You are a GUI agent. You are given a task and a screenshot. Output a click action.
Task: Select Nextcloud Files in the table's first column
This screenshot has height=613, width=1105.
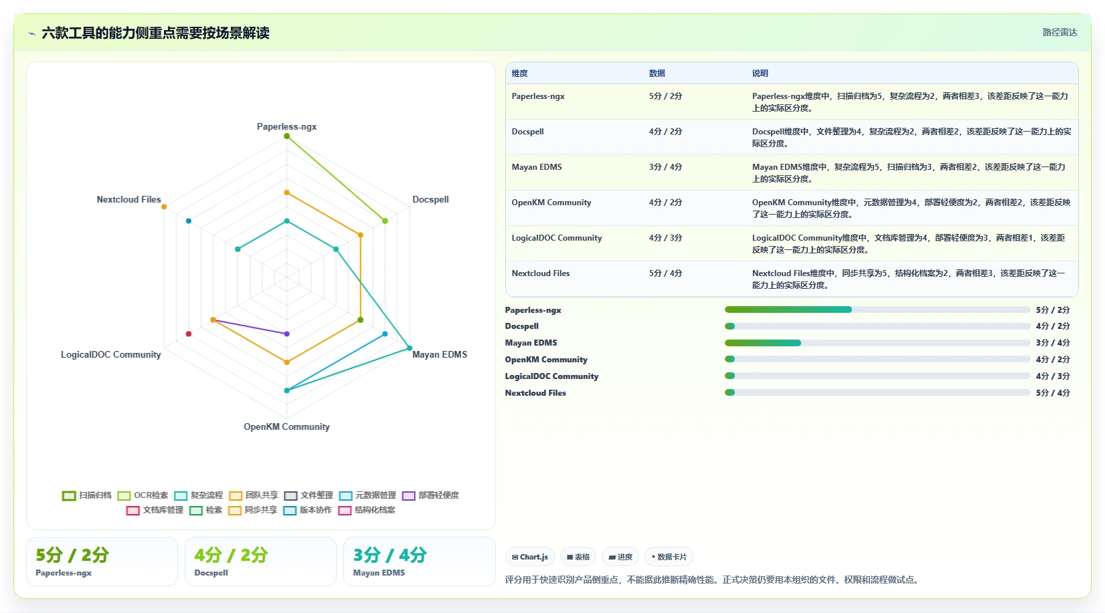(541, 273)
